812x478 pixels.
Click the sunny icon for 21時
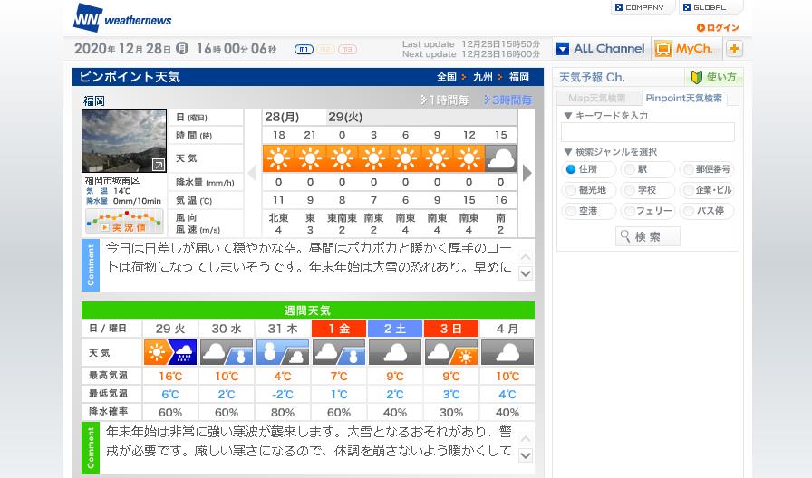310,158
